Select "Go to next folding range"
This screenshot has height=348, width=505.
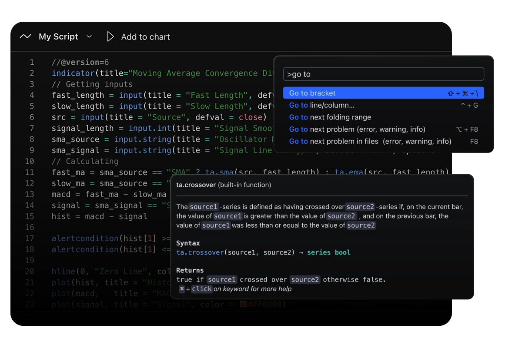tap(330, 117)
